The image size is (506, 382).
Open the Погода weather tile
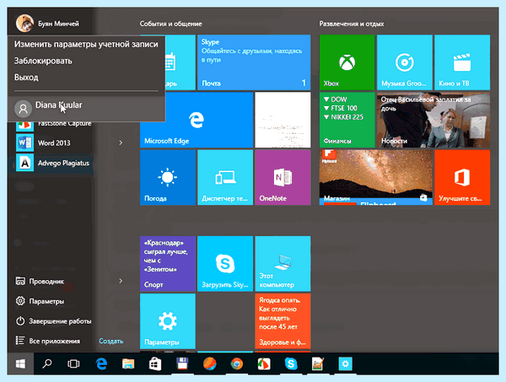[x=168, y=177]
